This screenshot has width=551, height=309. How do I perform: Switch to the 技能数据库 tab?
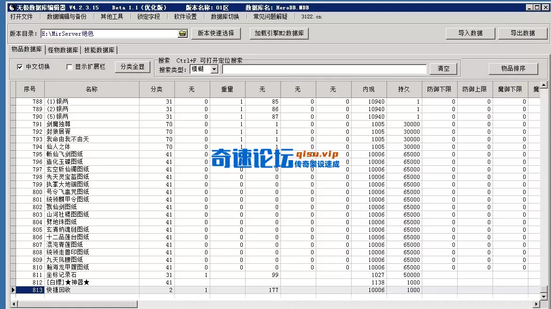point(99,50)
